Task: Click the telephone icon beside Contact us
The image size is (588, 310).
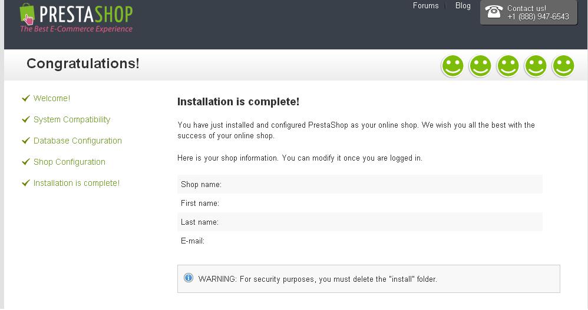Action: [494, 11]
